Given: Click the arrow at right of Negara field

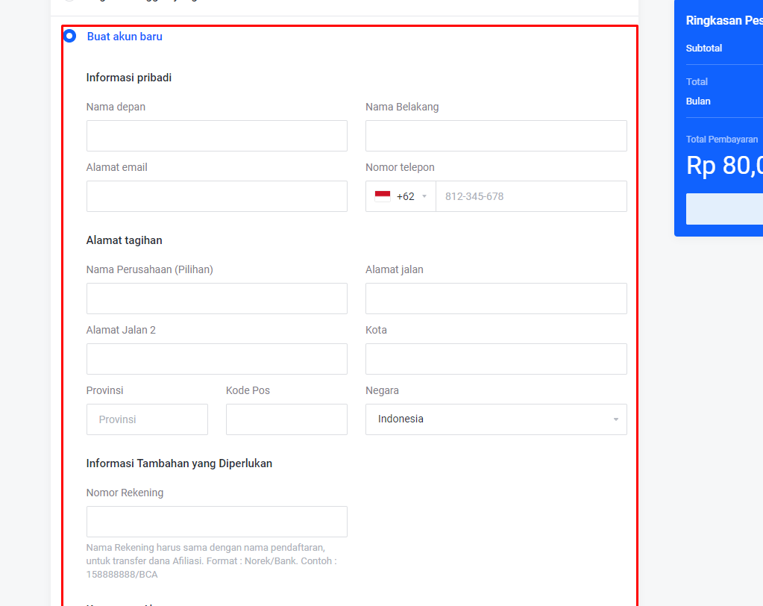Looking at the screenshot, I should coord(615,419).
